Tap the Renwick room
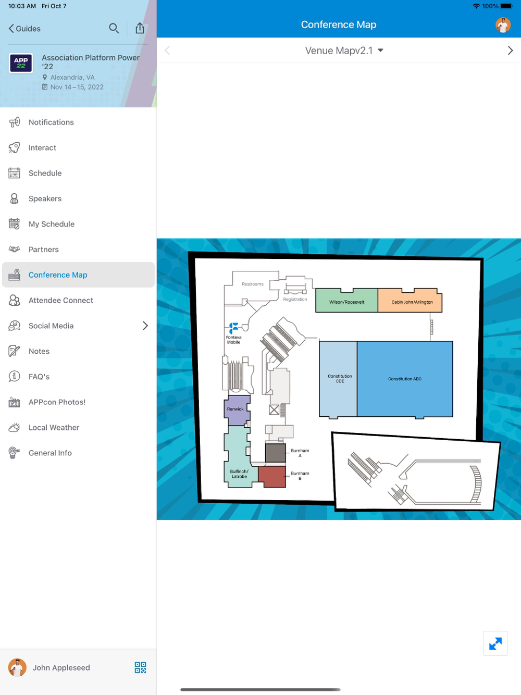The height and width of the screenshot is (695, 521). click(237, 410)
